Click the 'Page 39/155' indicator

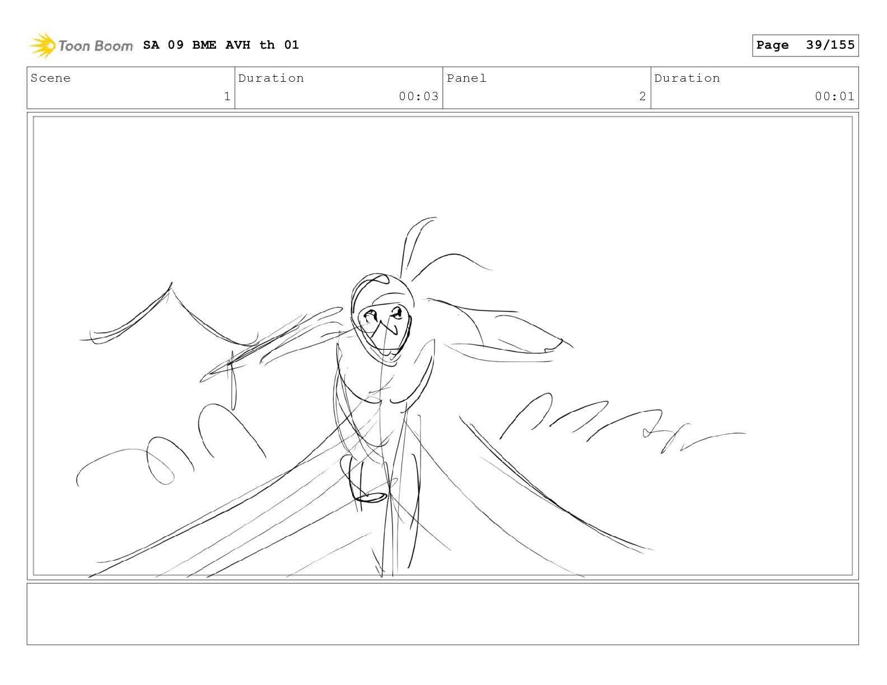click(805, 45)
